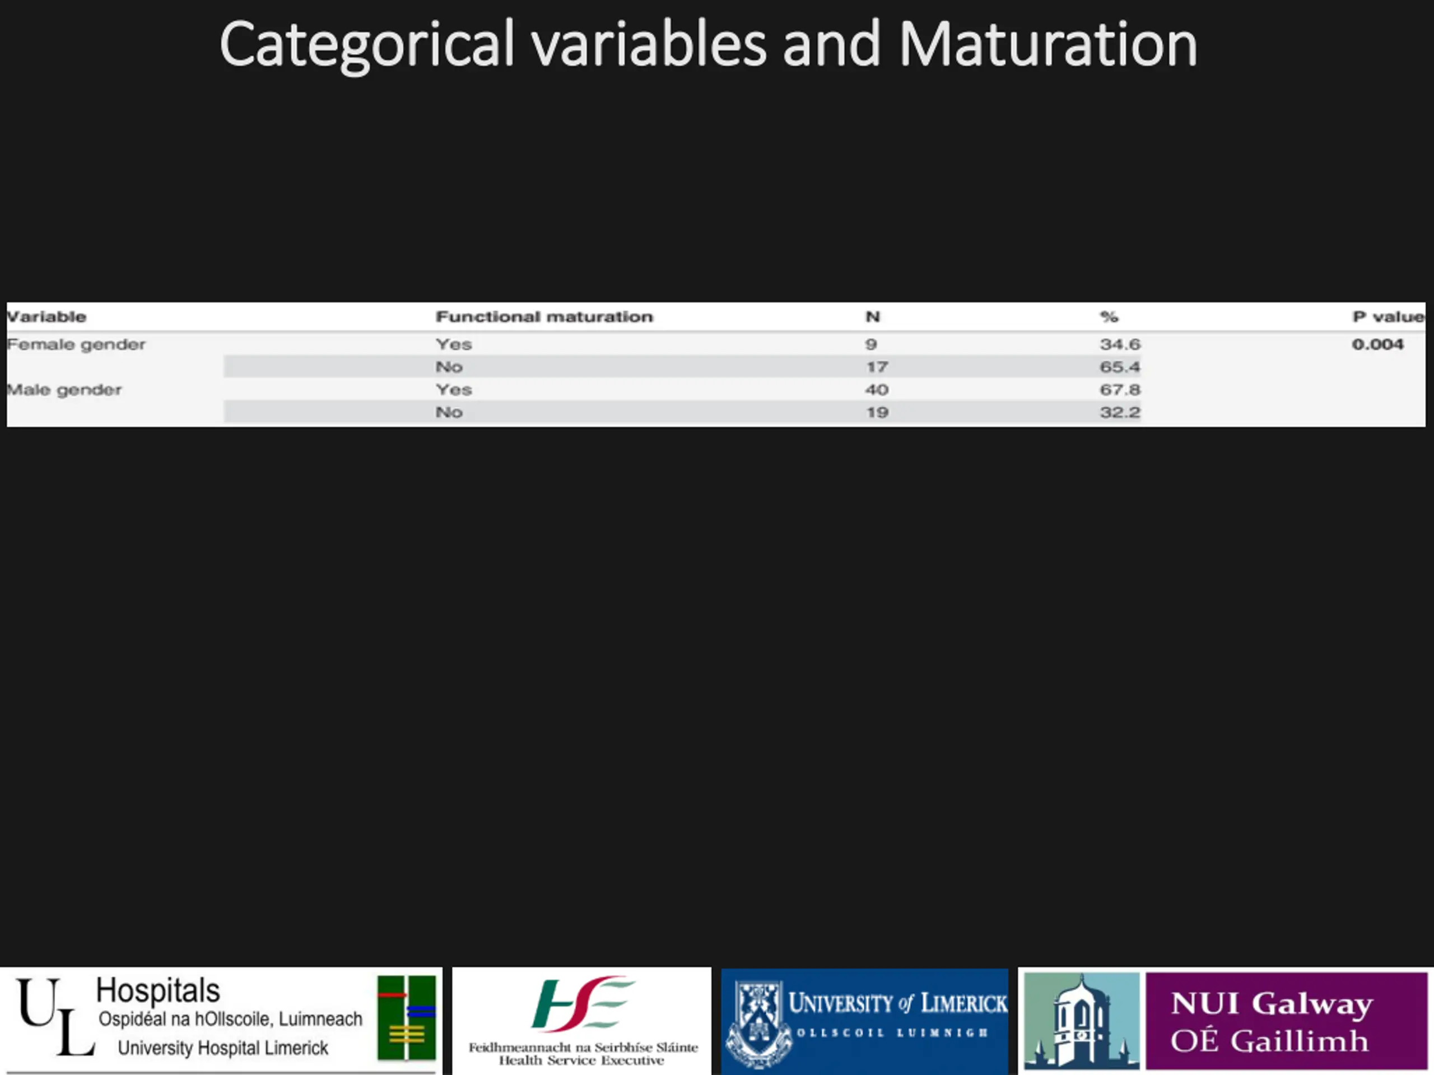The width and height of the screenshot is (1434, 1075).
Task: Click 'No' in the row with N 17
Action: coord(449,367)
